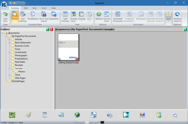Open Customize Quick Access Toolbar arrow
The image size is (188, 124).
tap(28, 3)
